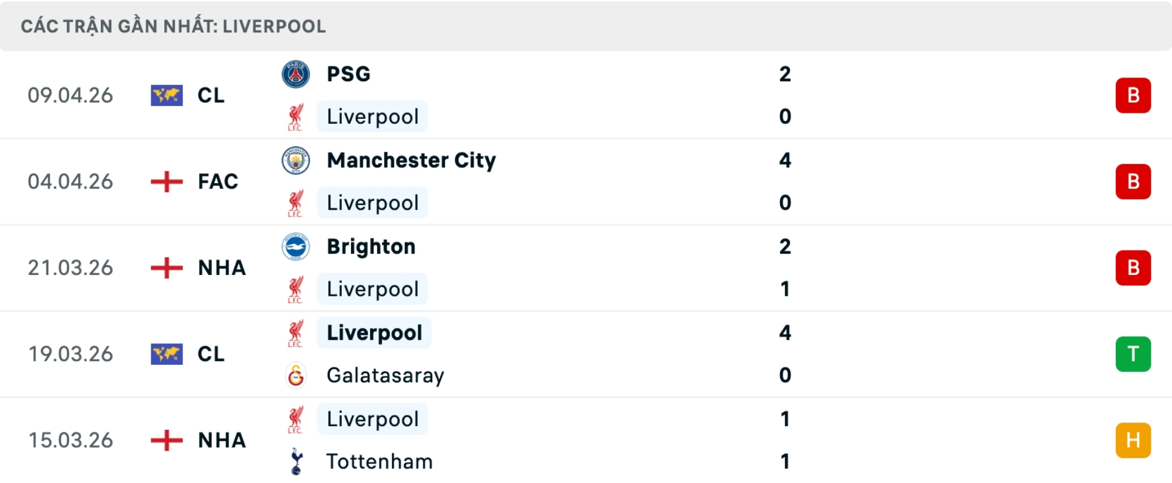Select the Tottenham team name
1172x483 pixels.
pos(379,462)
